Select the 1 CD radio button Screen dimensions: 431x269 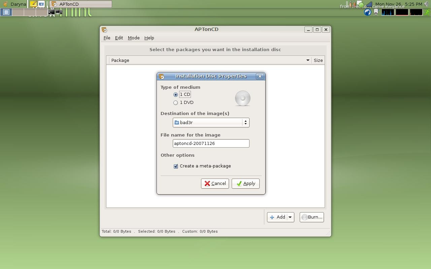[x=175, y=94]
